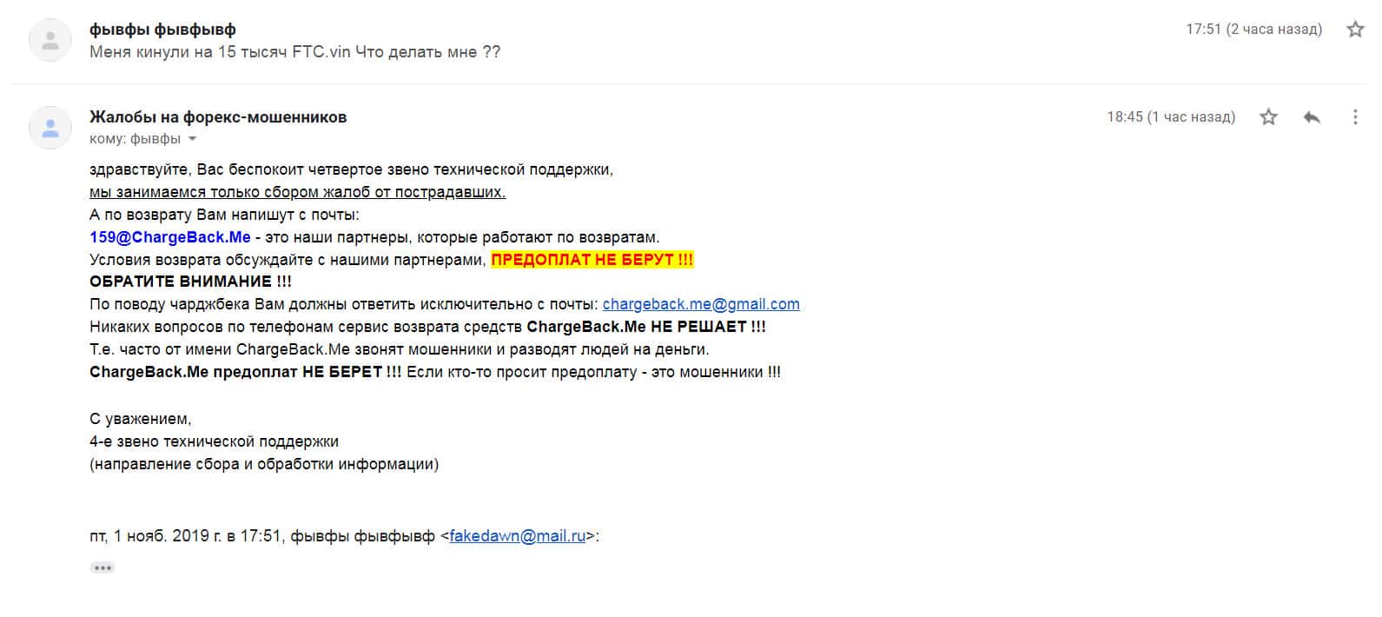Click the reply arrow icon
Image resolution: width=1382 pixels, height=617 pixels.
(x=1312, y=117)
